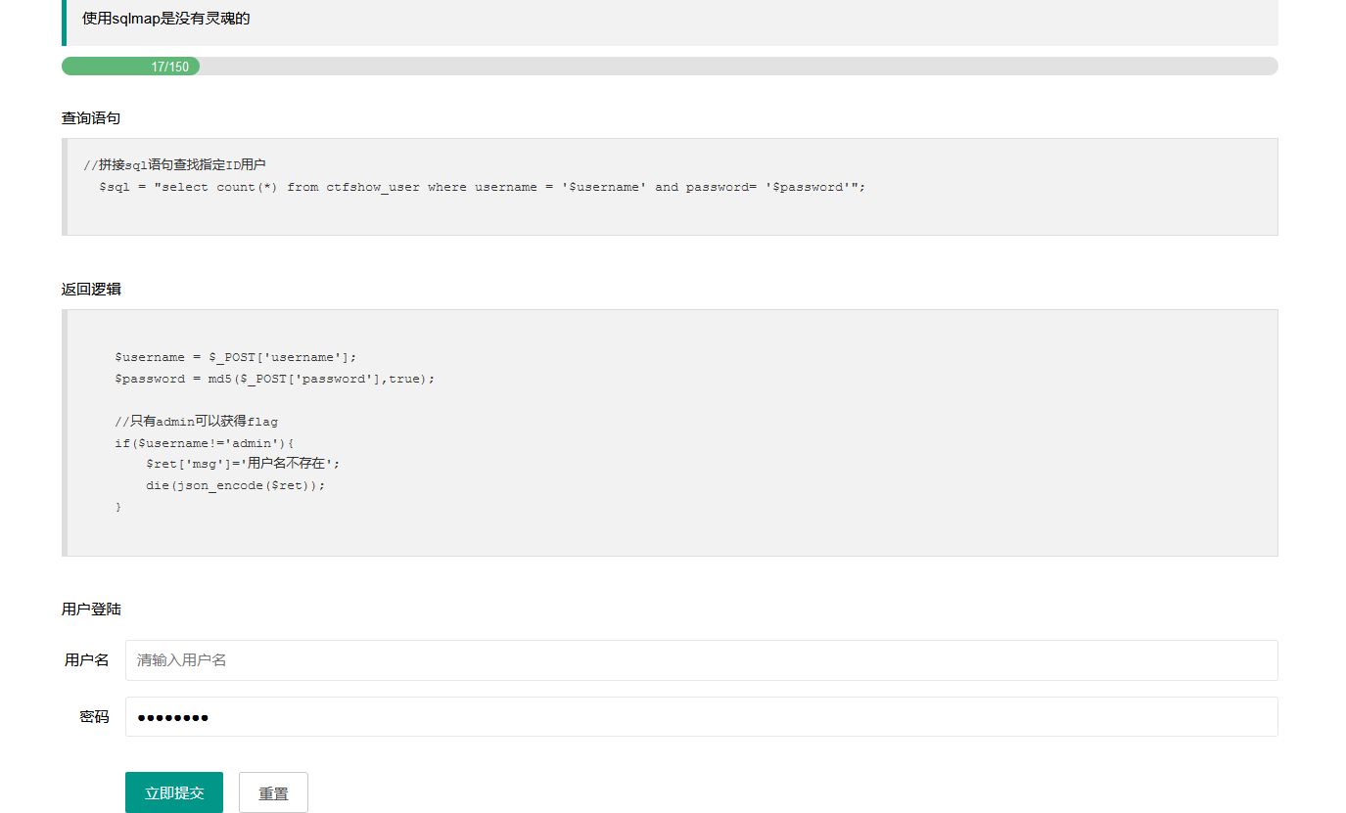Click the if($username!='admin') line
Screen dimensions: 1346x813
coord(205,443)
